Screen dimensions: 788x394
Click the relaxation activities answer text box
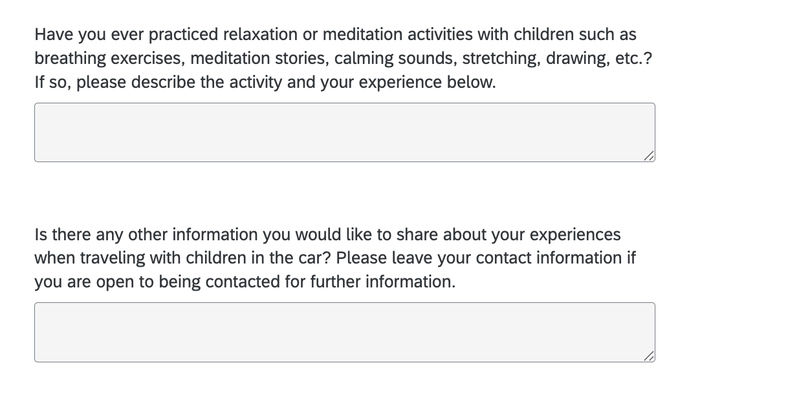[x=344, y=132]
